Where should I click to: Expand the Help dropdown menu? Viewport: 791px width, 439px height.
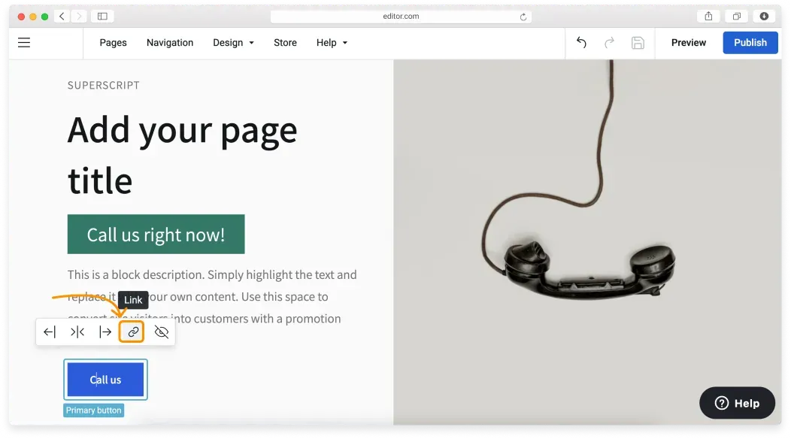332,43
